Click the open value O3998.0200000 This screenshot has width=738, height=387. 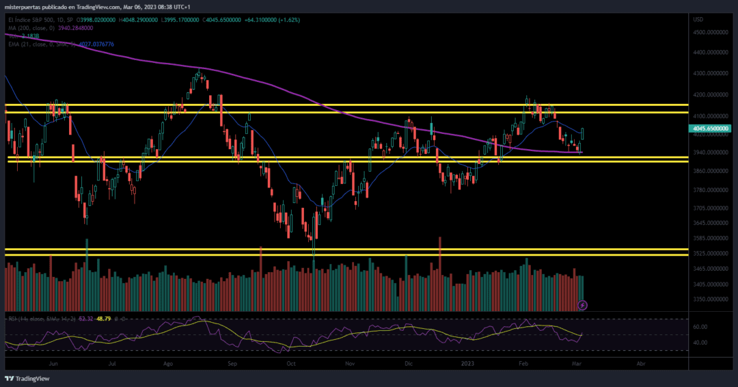96,20
